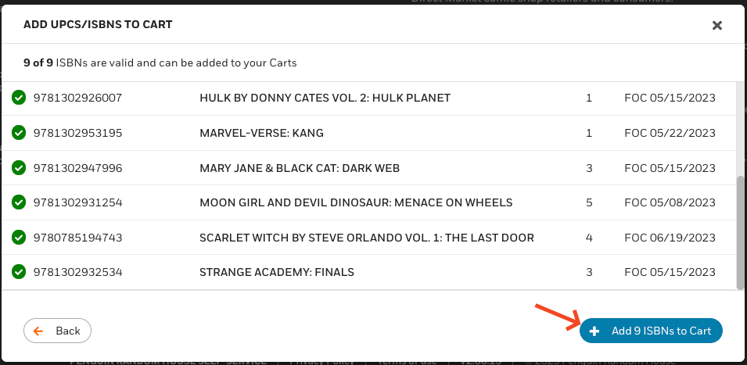
Task: Click title Moon Girl and Devil Dinosaur
Action: click(356, 202)
